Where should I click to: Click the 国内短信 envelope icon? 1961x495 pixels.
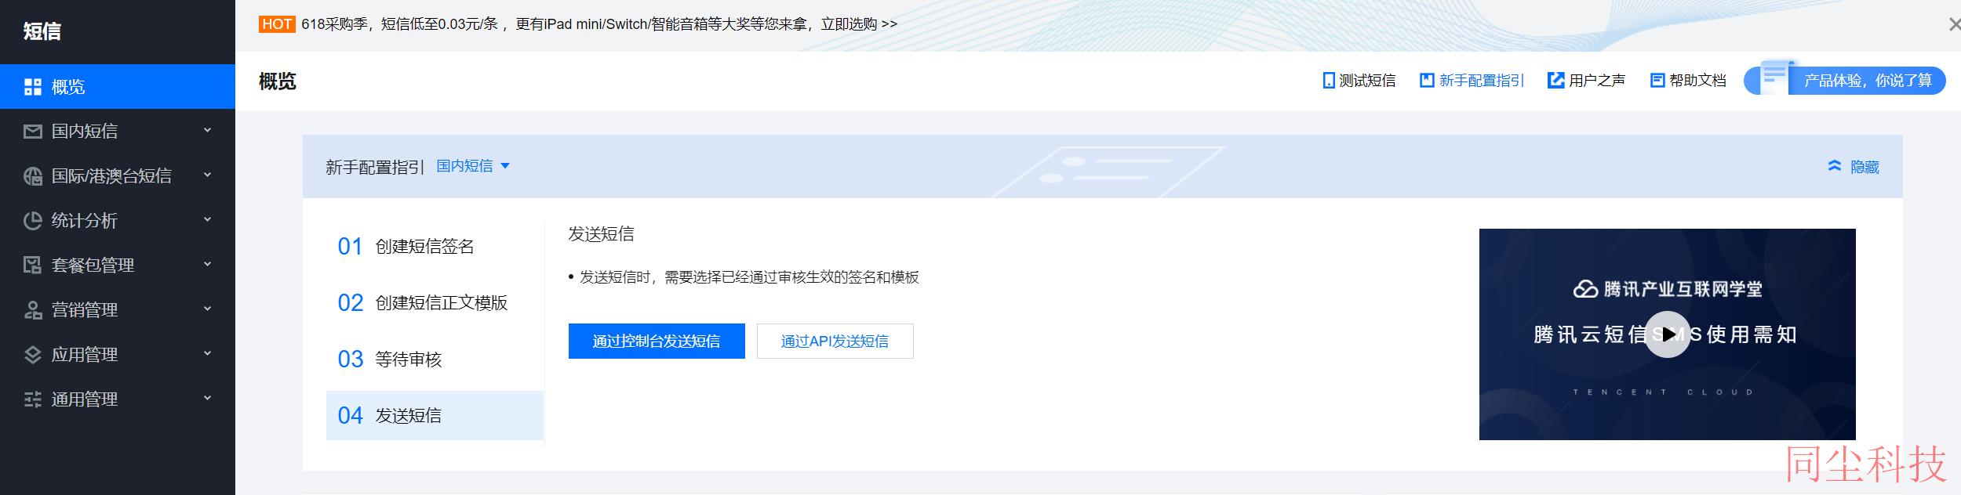tap(33, 132)
